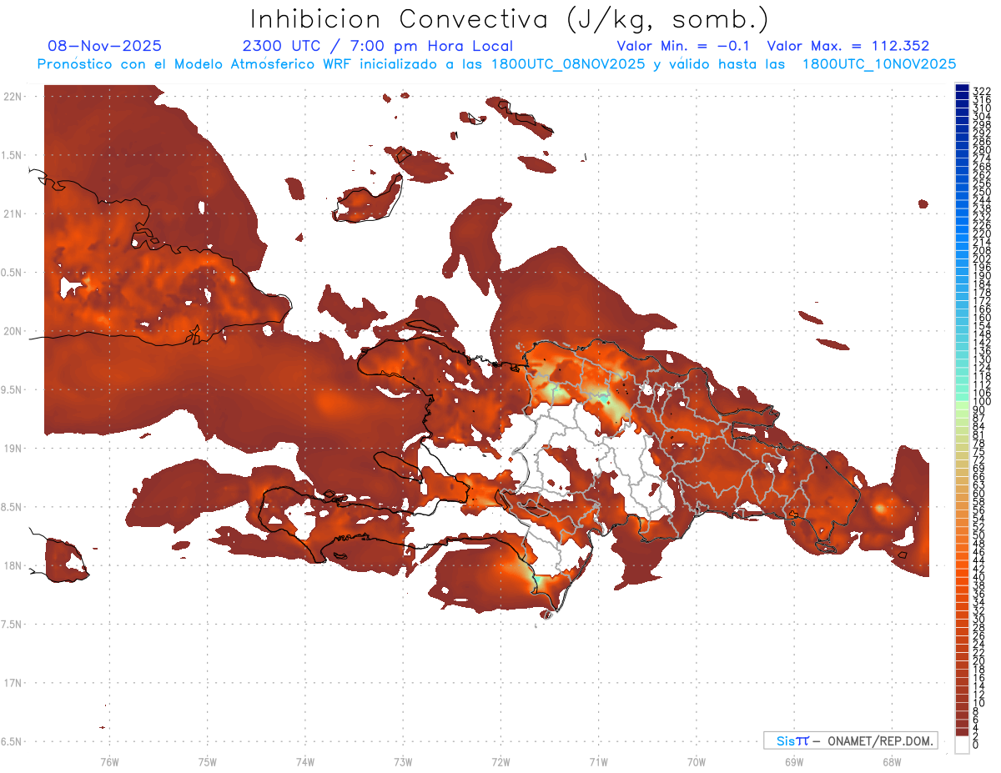Screen dimensions: 1001x773
Task: Click the valid-until time "1800UTC_10NOV2025"
Action: click(x=879, y=64)
